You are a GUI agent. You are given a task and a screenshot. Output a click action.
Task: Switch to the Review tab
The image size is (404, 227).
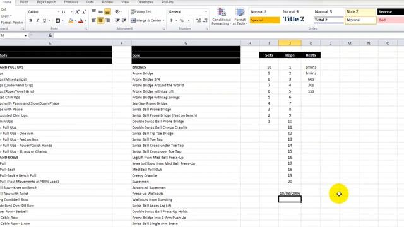point(107,2)
